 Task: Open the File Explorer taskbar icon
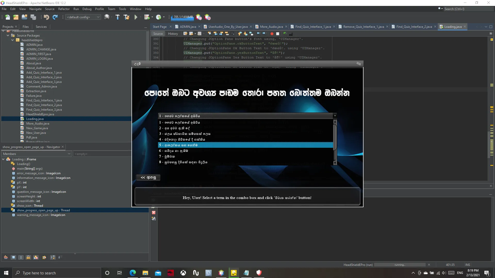[x=145, y=273]
